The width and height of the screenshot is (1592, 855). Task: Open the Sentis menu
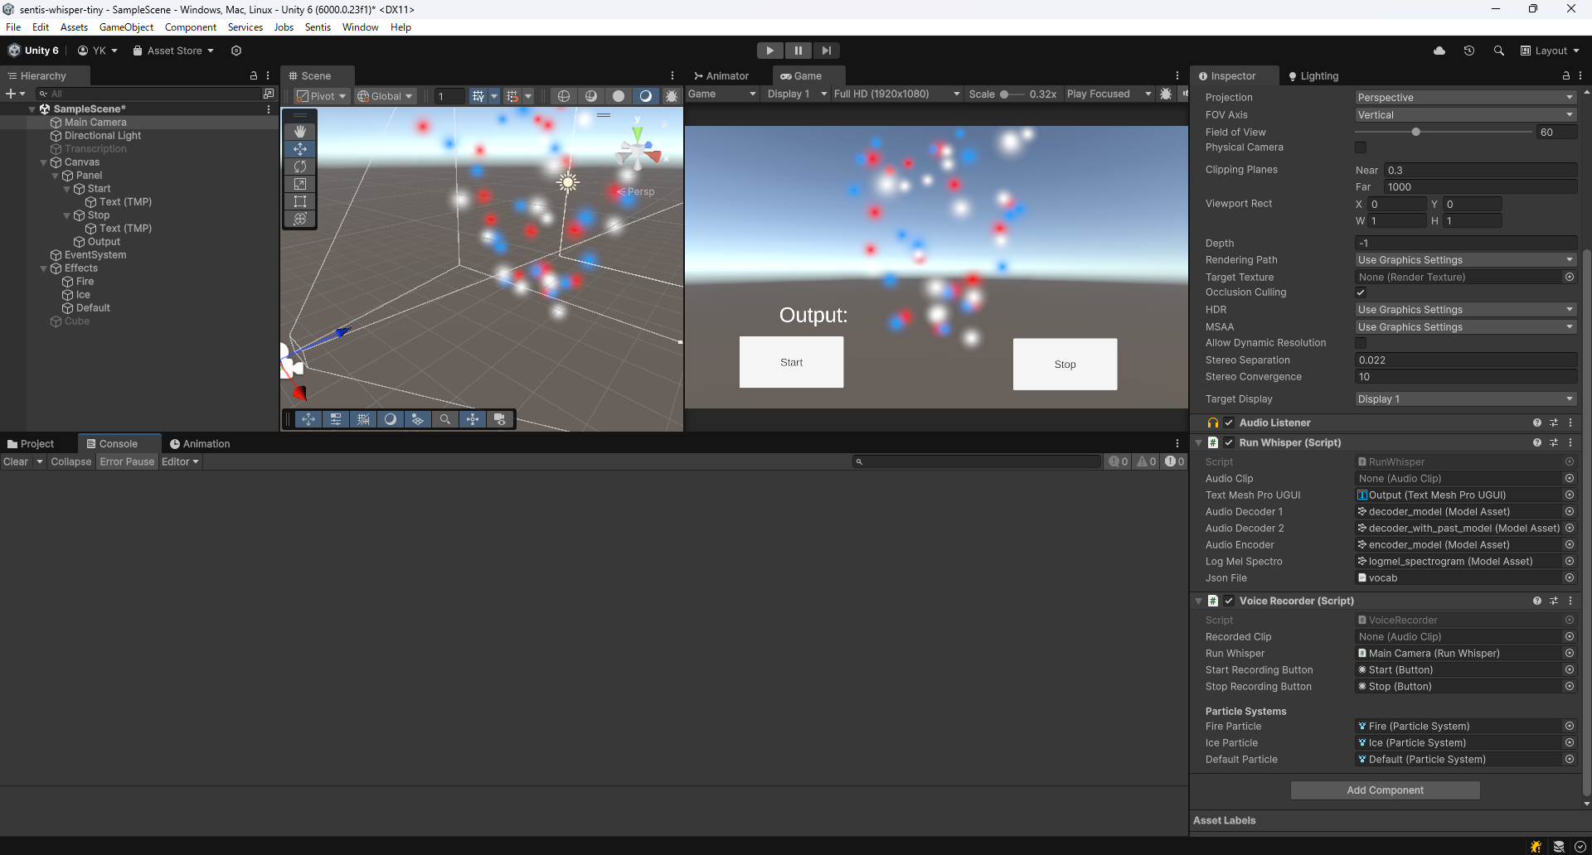(318, 27)
